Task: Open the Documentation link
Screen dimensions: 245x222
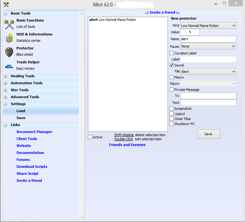Action: [30, 153]
